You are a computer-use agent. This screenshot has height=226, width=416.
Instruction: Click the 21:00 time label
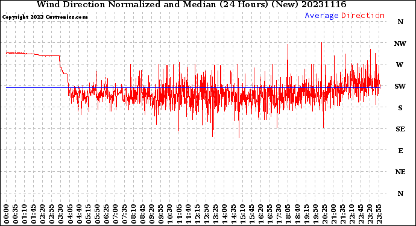(333, 214)
